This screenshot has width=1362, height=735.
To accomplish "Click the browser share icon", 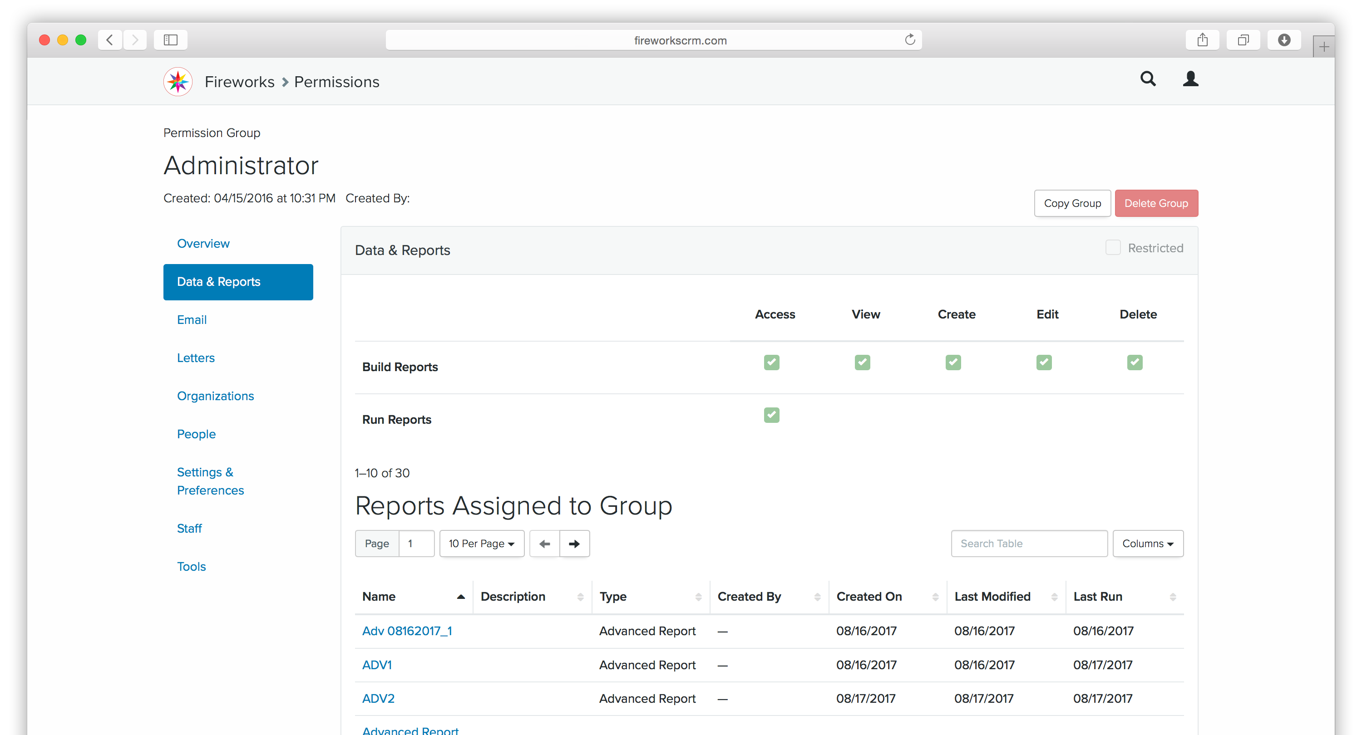I will click(1202, 40).
